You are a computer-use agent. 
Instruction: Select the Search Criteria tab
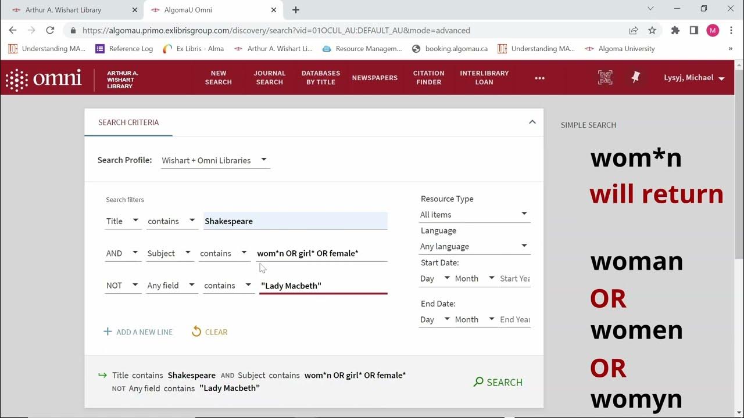[128, 122]
